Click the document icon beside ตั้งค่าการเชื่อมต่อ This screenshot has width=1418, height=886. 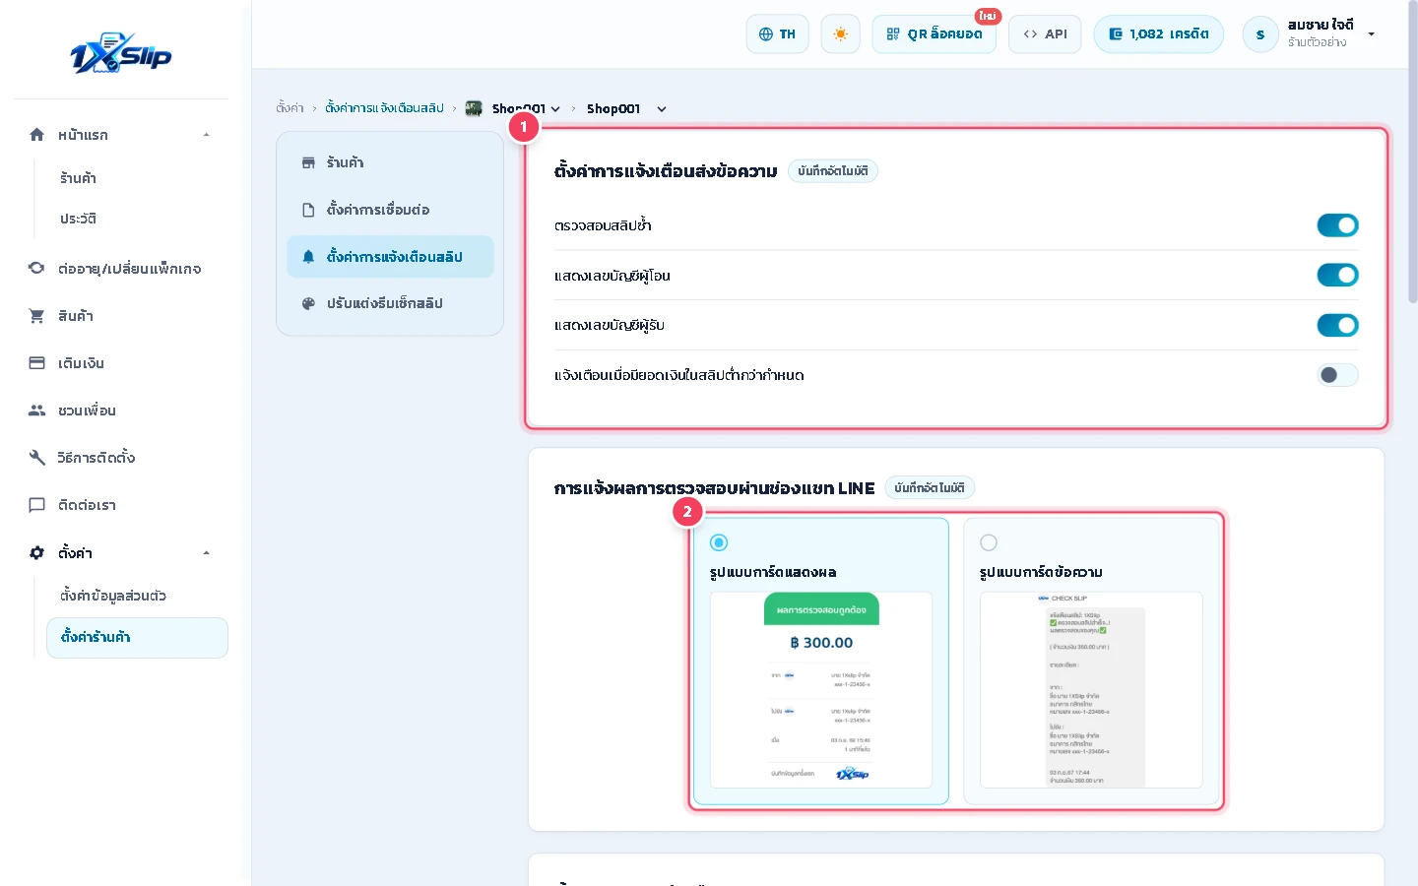click(x=308, y=210)
